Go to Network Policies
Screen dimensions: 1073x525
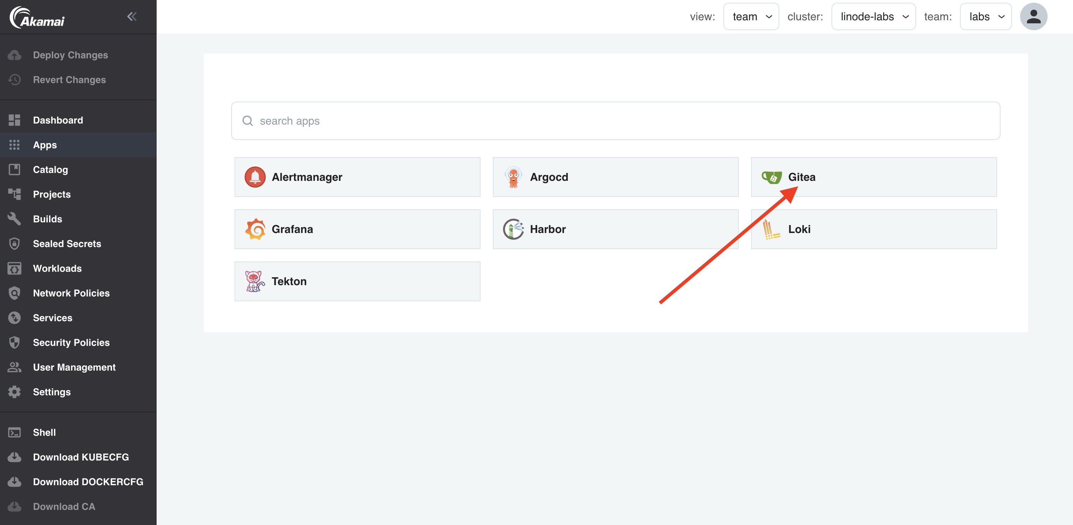click(x=78, y=293)
